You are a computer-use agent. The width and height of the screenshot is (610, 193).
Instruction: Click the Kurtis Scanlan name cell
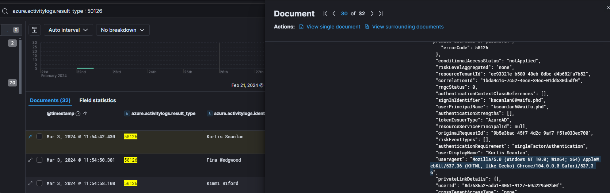[225, 137]
